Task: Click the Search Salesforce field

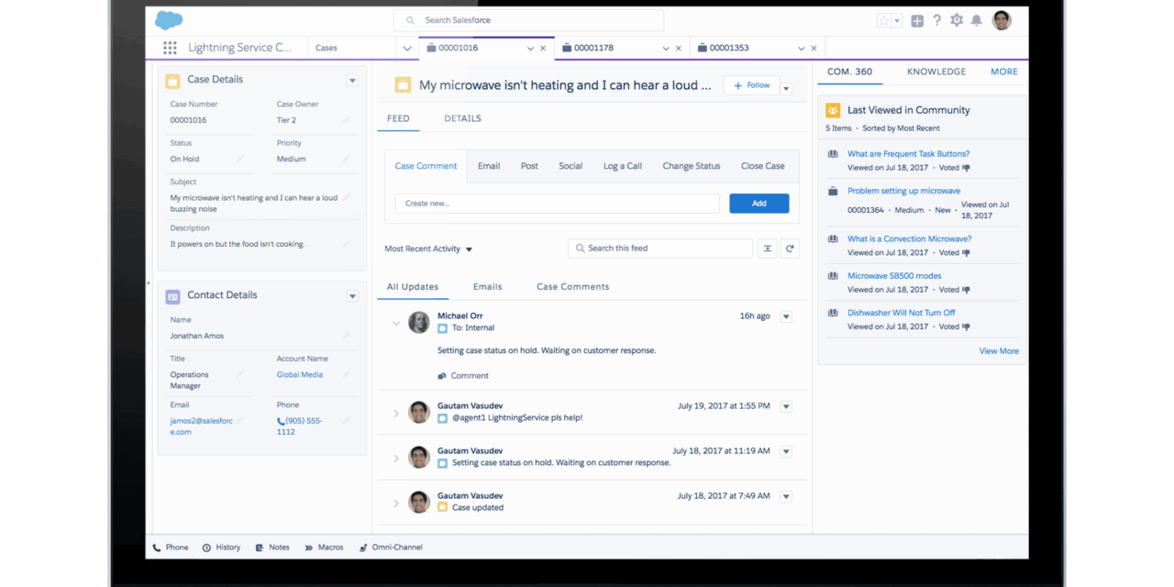Action: pyautogui.click(x=529, y=20)
